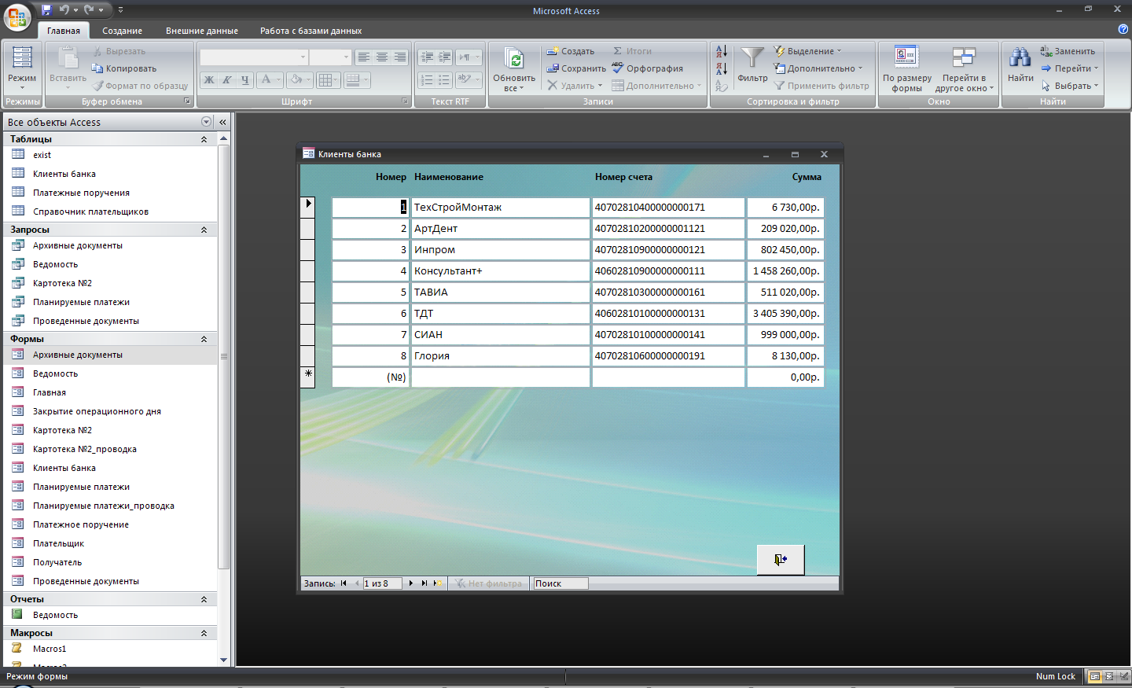
Task: Open Дополнительно filter options dropdown
Action: (818, 68)
